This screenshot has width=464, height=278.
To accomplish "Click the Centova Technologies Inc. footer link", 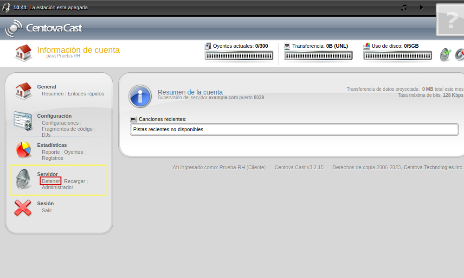I will (433, 167).
